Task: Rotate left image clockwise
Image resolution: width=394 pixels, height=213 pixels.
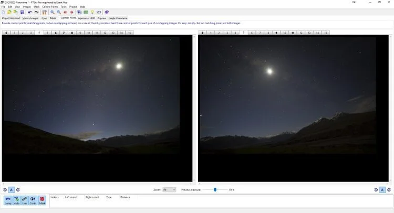Action: [18, 190]
